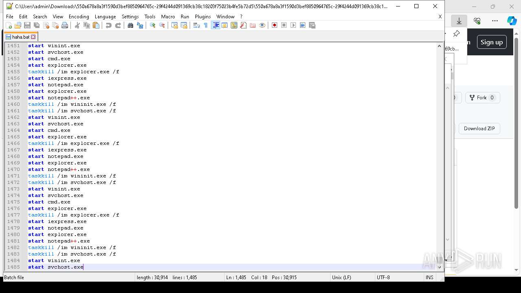521x293 pixels.
Task: Click the Playback macro icon
Action: 293,25
